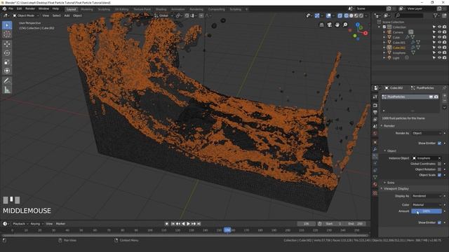Image resolution: width=449 pixels, height=252 pixels.
Task: Toggle camera view in viewport
Action: point(329,25)
